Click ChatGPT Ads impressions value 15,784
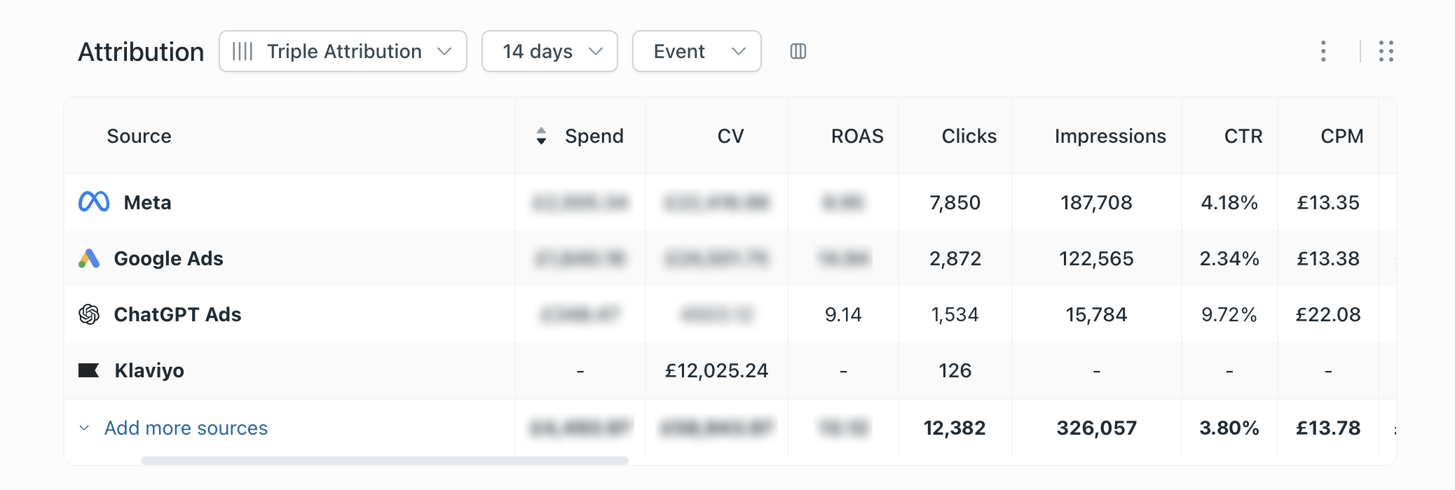The image size is (1455, 490). [1096, 314]
